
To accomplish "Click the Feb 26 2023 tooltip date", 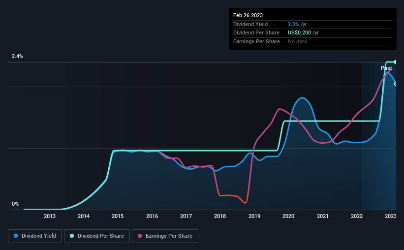I will tap(248, 15).
